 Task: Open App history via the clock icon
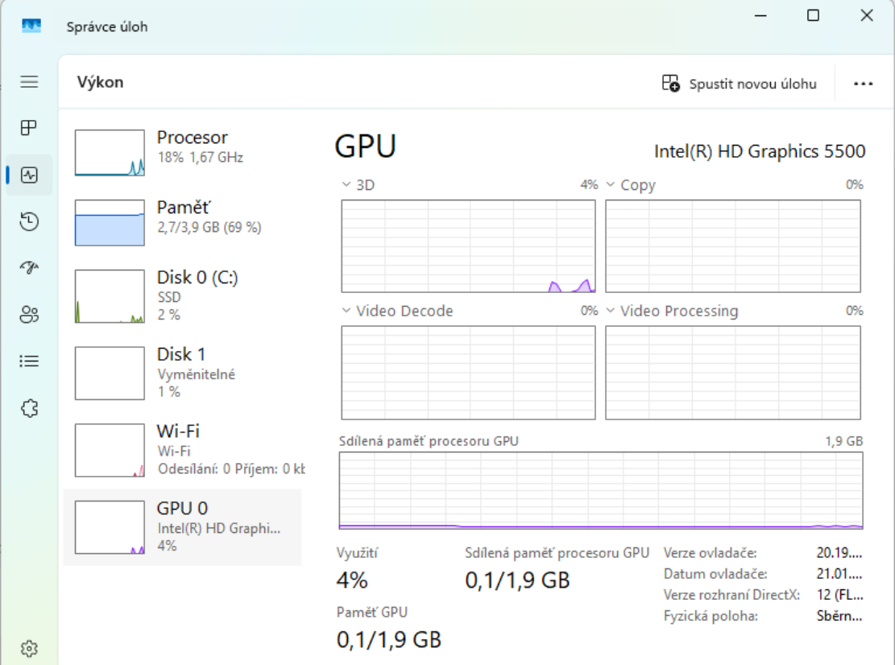29,221
